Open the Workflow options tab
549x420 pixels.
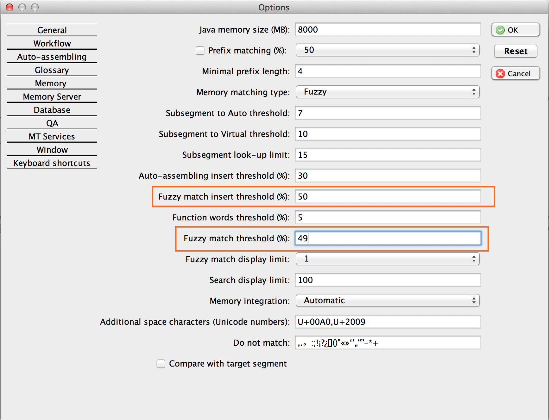[x=52, y=43]
